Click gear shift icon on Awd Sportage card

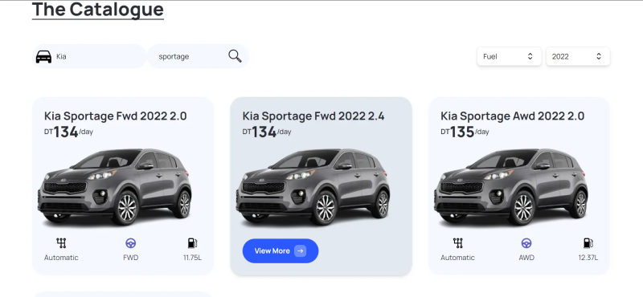tap(457, 243)
